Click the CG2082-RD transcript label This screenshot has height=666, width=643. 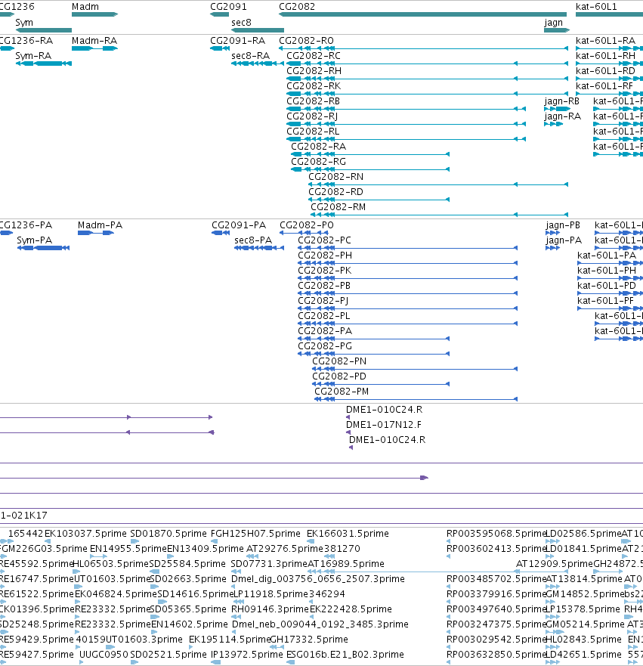click(x=336, y=192)
